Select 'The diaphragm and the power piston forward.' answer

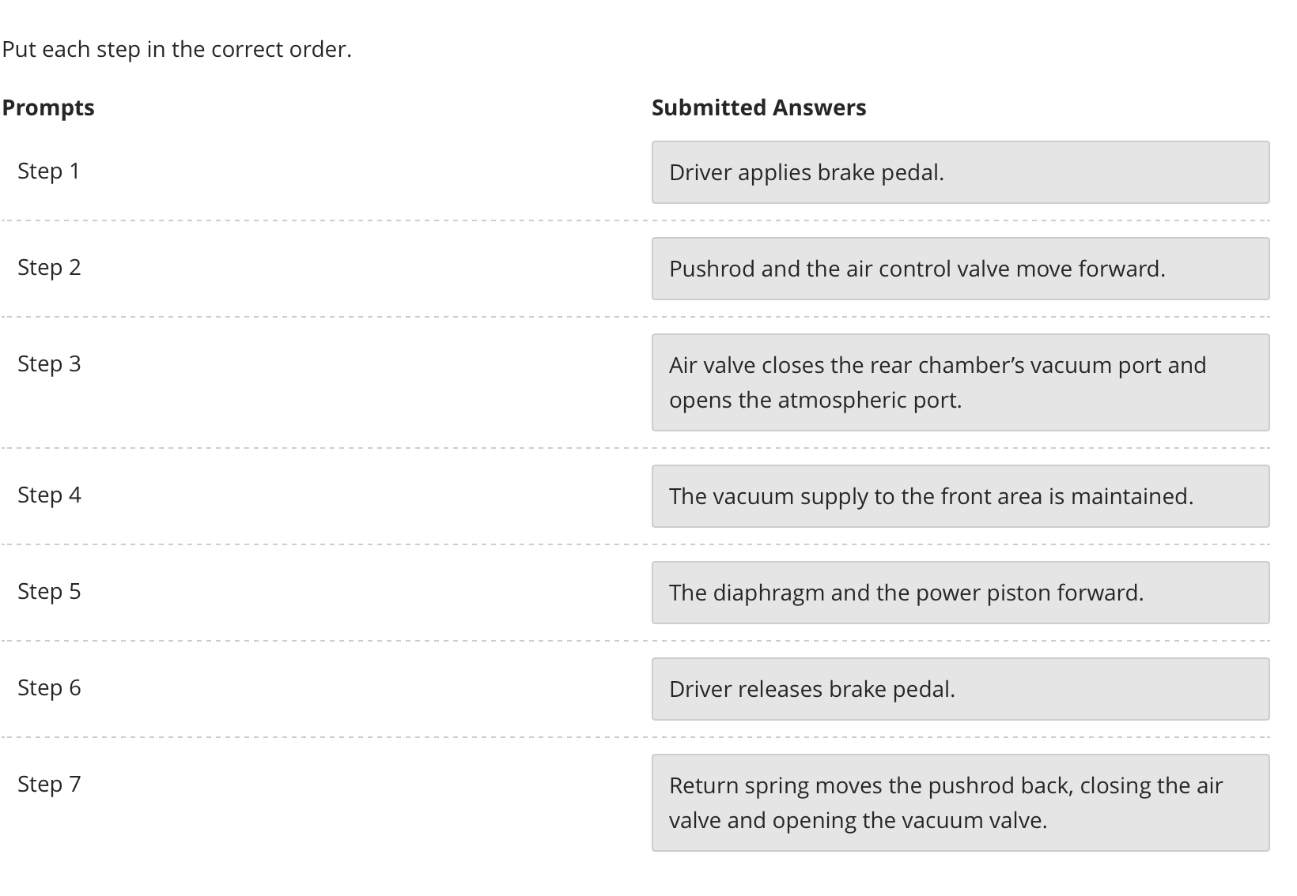(x=960, y=593)
